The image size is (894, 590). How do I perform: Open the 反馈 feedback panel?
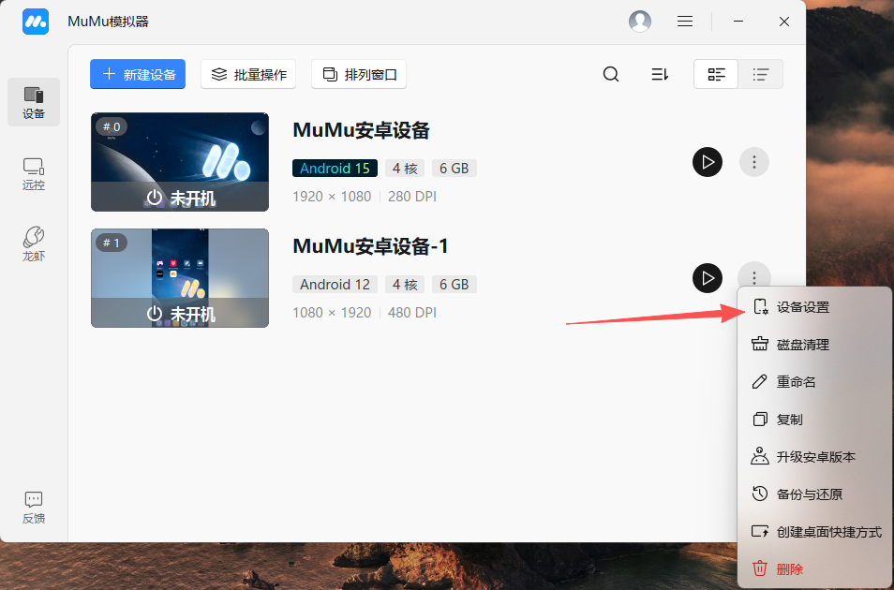click(34, 508)
